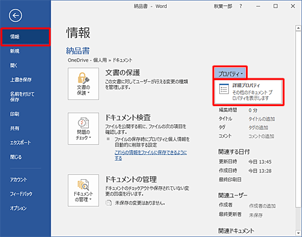The image size is (302, 237).
Task: Click the 詳細プロパティ list icon
Action: point(224,89)
